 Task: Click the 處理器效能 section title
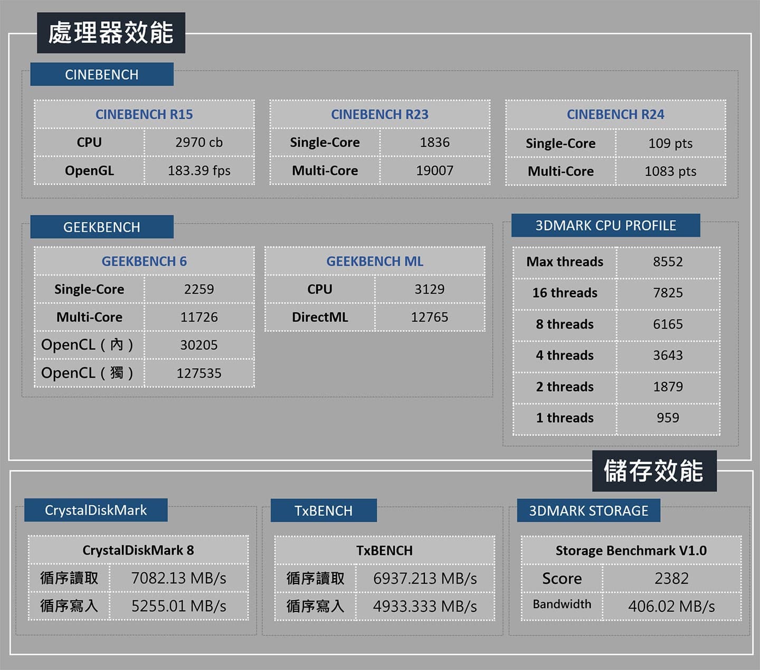pyautogui.click(x=111, y=33)
